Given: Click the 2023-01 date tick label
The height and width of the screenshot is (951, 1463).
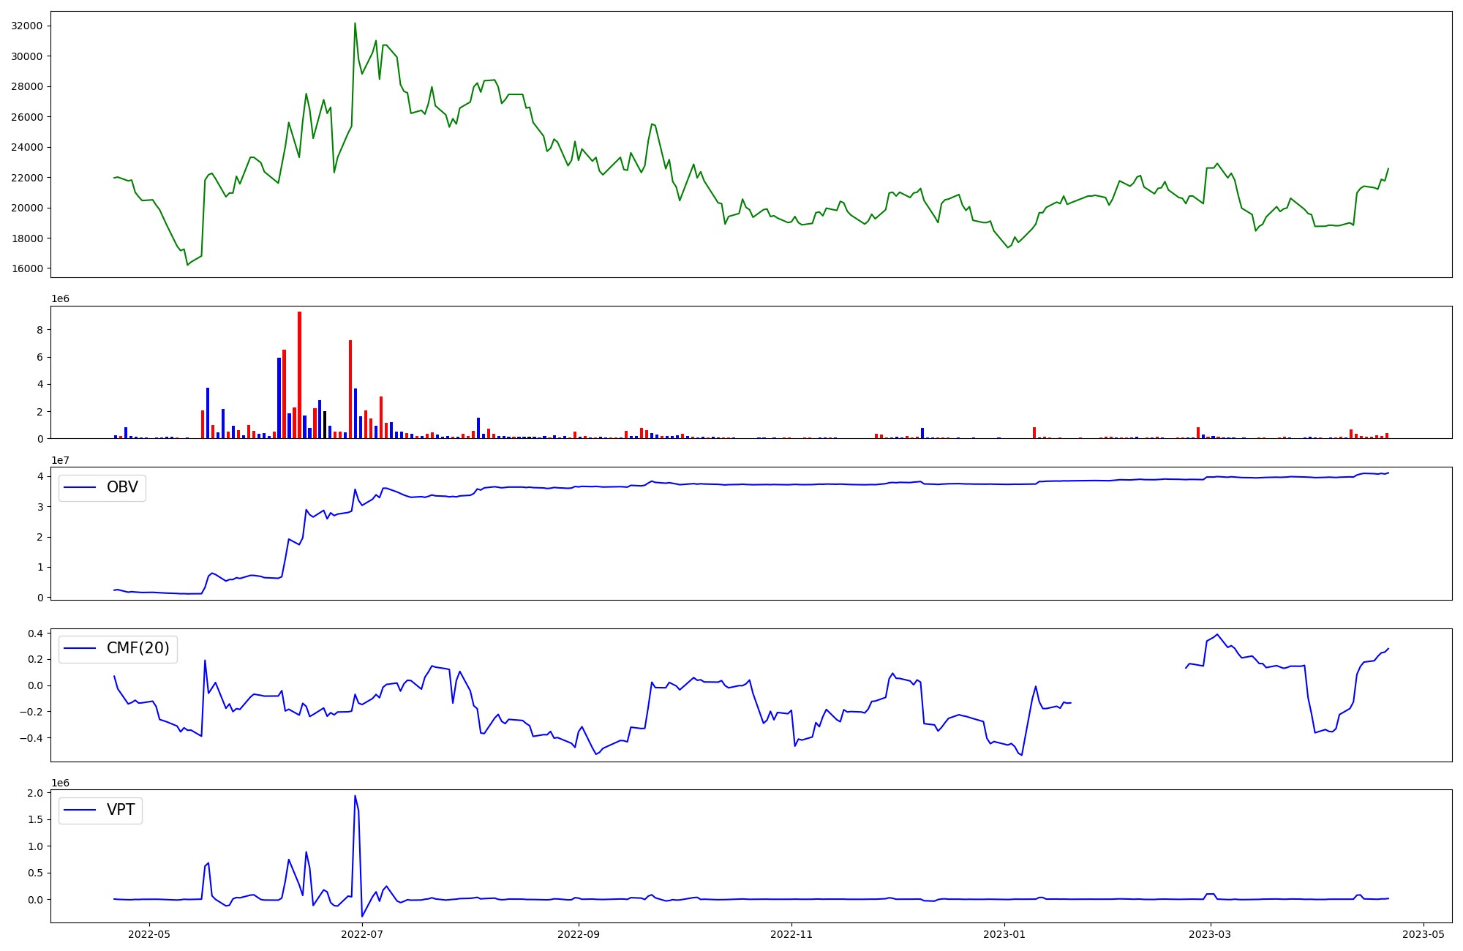Looking at the screenshot, I should (x=1004, y=933).
